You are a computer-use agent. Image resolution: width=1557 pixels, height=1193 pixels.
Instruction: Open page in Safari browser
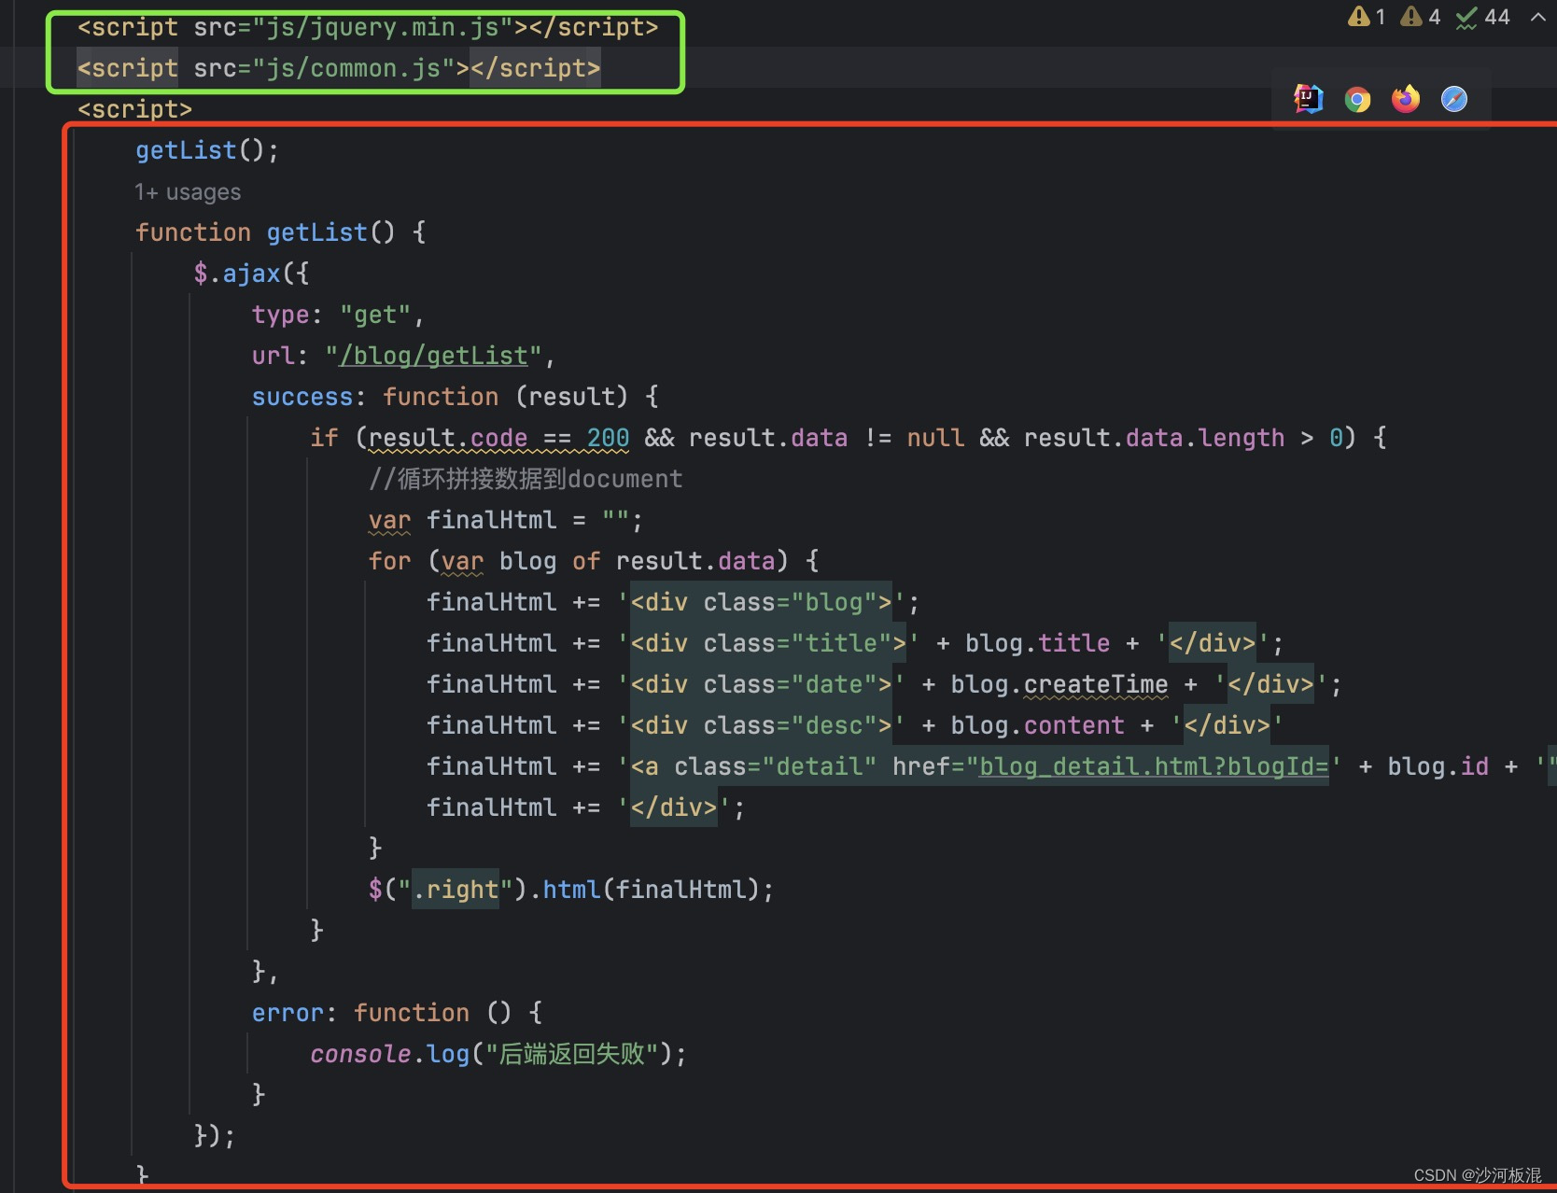1454,99
